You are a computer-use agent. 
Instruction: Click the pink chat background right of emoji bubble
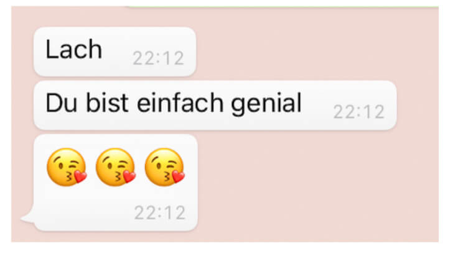[x=318, y=185]
